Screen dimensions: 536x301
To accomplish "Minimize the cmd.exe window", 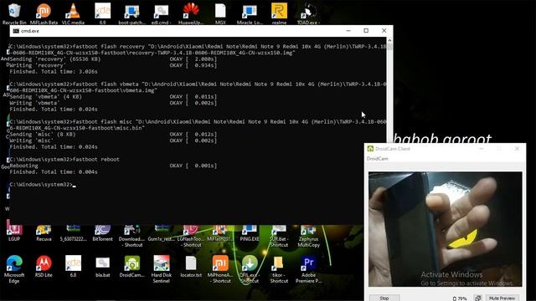I will tap(348, 31).
